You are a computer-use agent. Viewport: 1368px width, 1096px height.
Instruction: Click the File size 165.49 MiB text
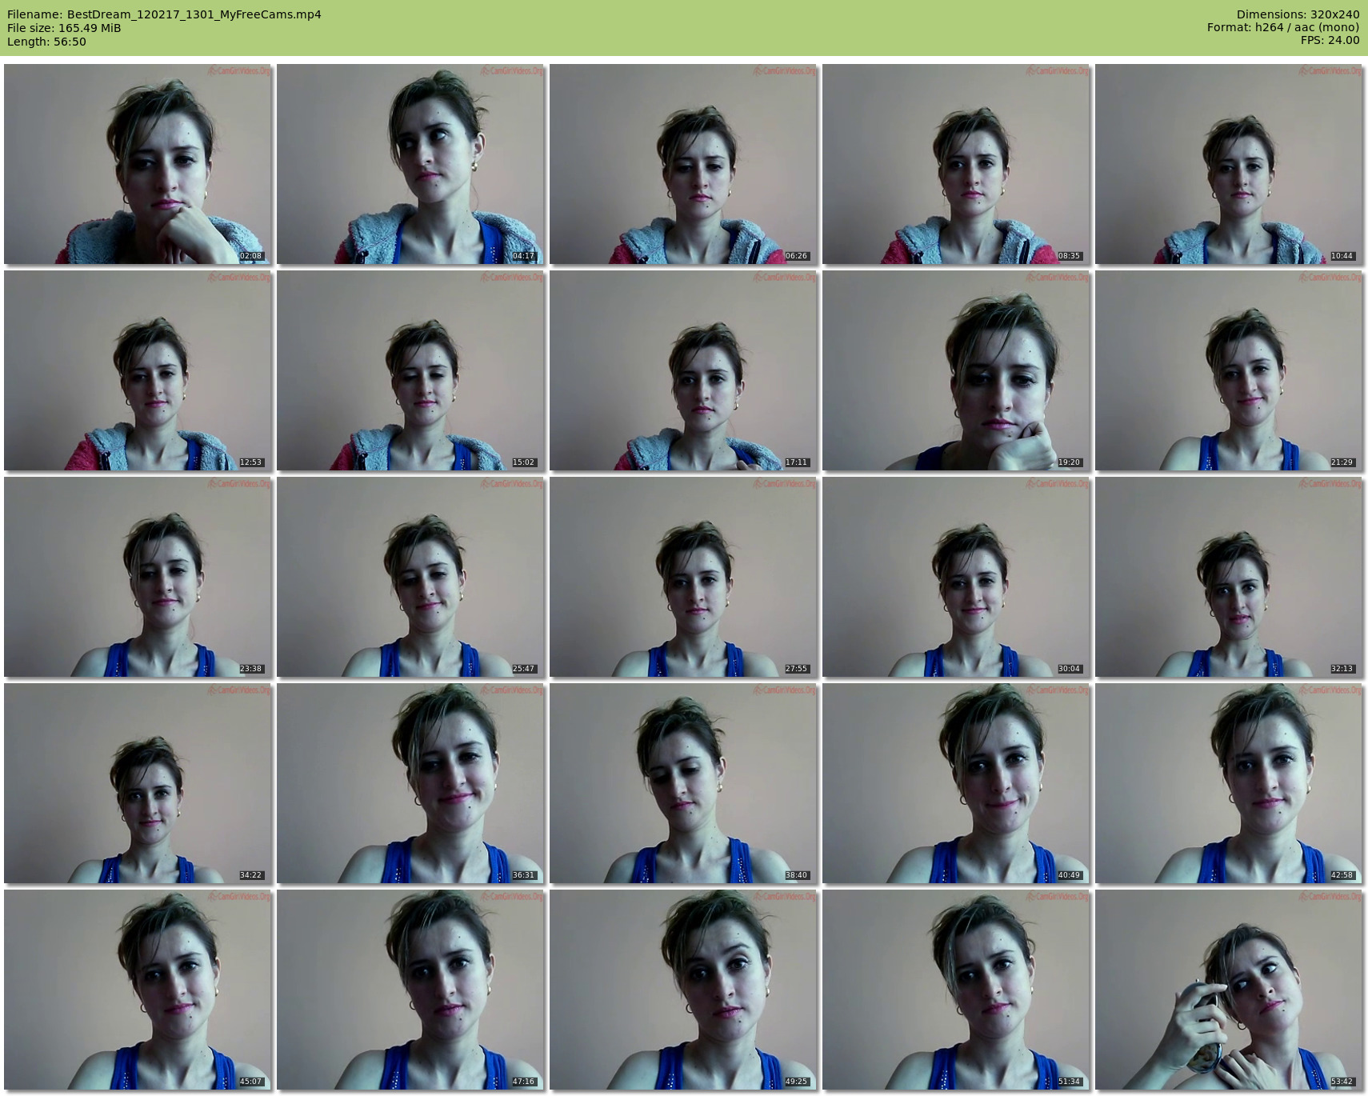coord(64,28)
